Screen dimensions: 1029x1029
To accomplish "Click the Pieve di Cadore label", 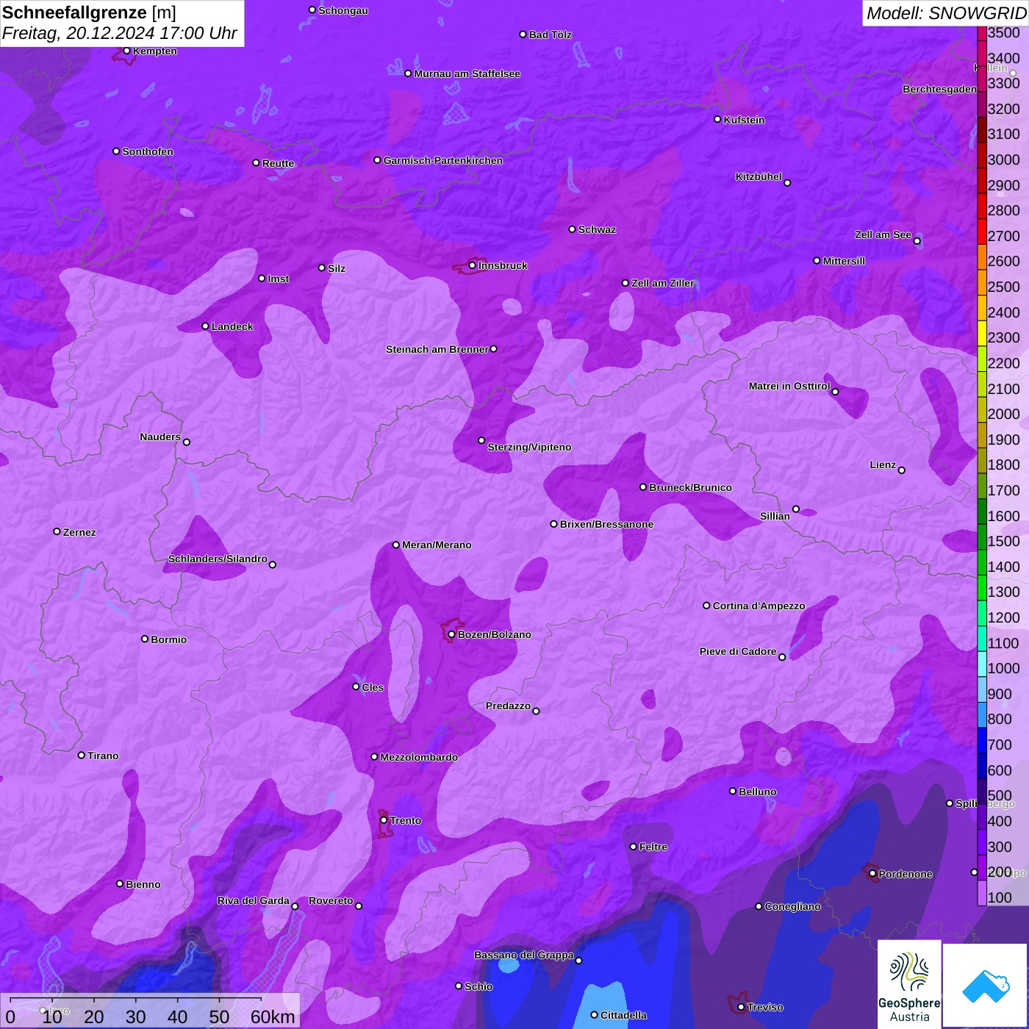I will tap(738, 651).
